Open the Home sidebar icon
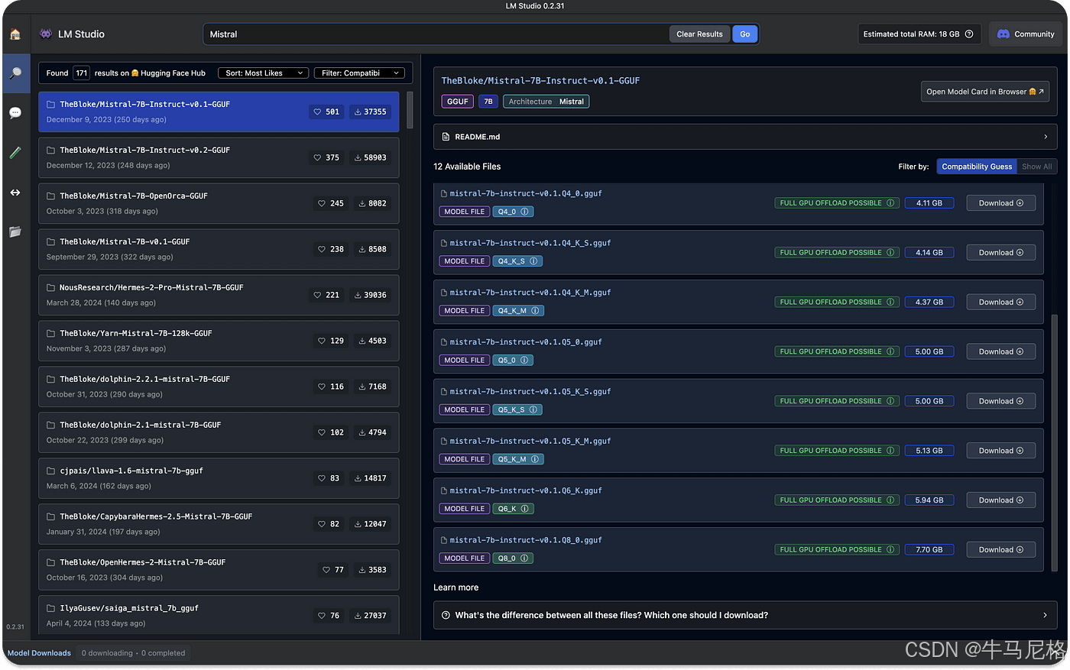The image size is (1070, 670). coord(15,34)
